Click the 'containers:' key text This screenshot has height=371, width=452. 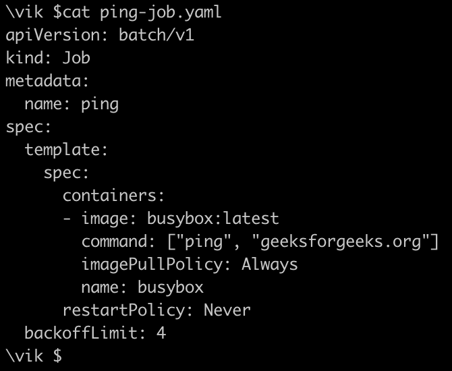[x=114, y=196]
